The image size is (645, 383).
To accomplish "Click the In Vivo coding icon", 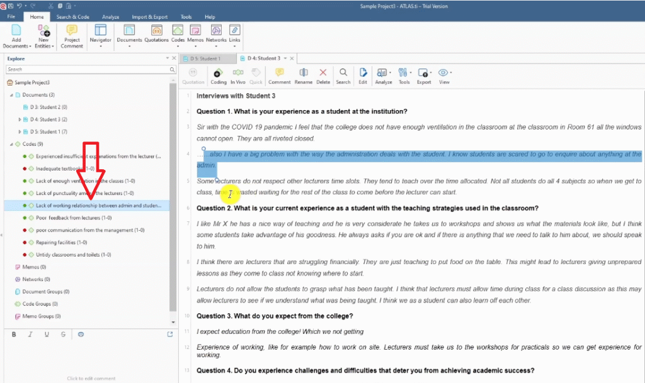I will tap(237, 75).
